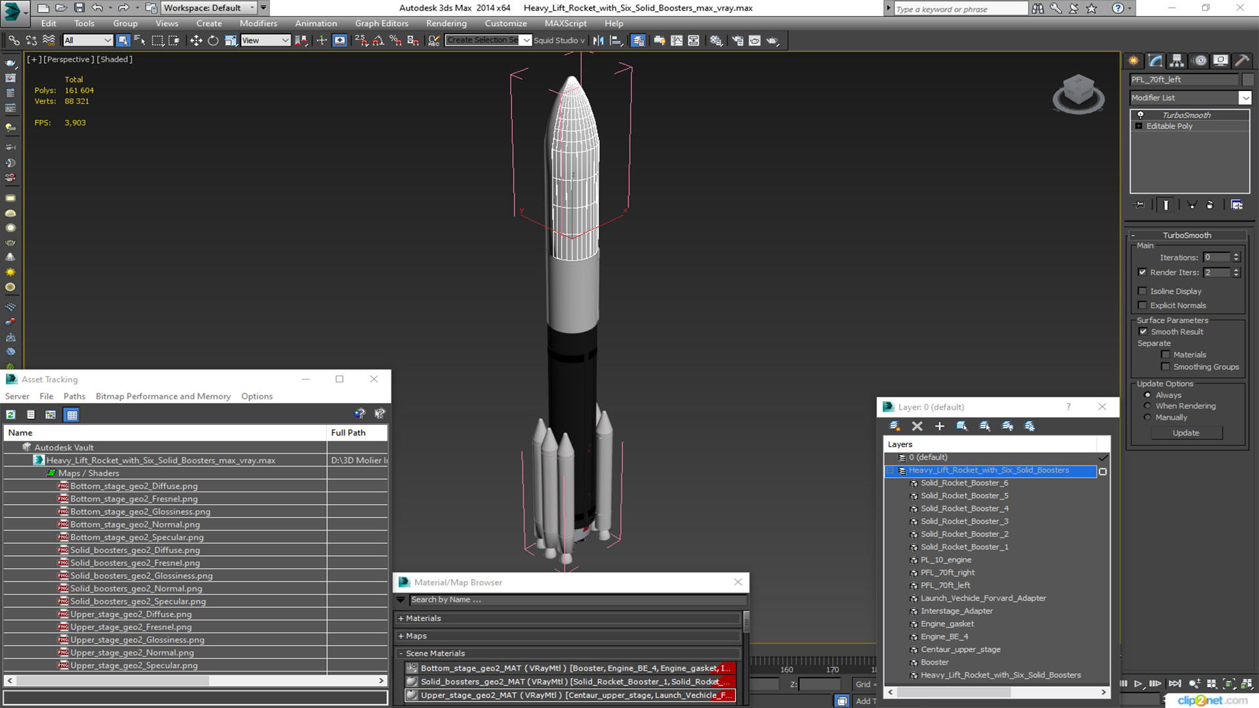This screenshot has width=1259, height=708.
Task: Toggle the TurboSmooth modifier lightbulb
Action: 1140,115
